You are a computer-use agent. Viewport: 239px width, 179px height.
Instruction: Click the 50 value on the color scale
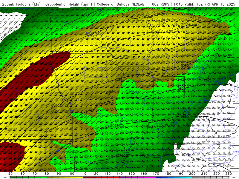[10, 174]
